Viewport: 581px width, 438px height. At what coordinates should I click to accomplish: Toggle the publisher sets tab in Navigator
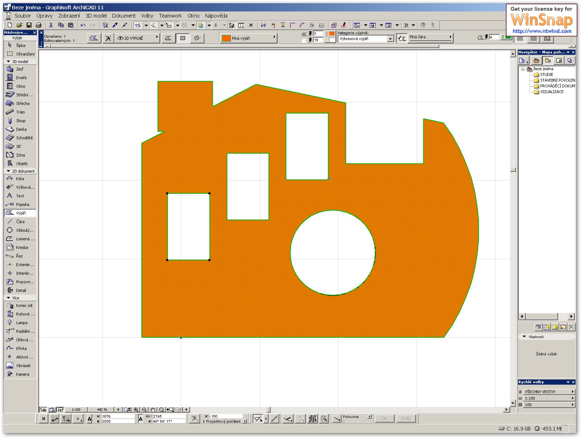570,61
